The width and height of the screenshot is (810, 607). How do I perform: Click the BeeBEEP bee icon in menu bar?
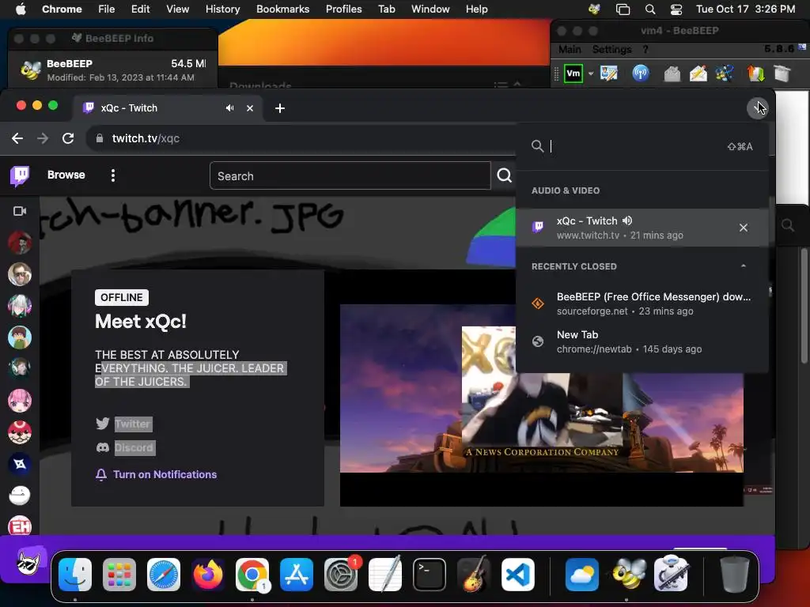pos(594,9)
